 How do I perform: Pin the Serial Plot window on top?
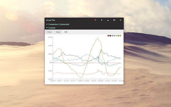tap(102, 20)
